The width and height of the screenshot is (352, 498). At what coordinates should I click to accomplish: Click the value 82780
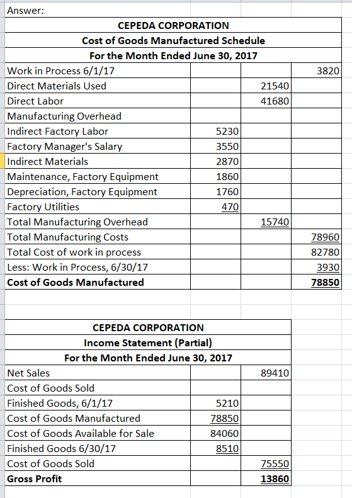(326, 252)
